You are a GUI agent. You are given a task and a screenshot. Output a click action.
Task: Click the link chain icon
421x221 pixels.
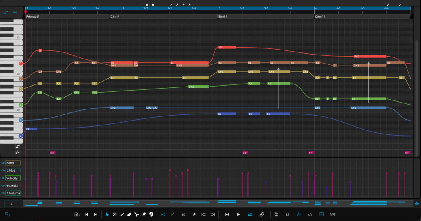coord(262,214)
